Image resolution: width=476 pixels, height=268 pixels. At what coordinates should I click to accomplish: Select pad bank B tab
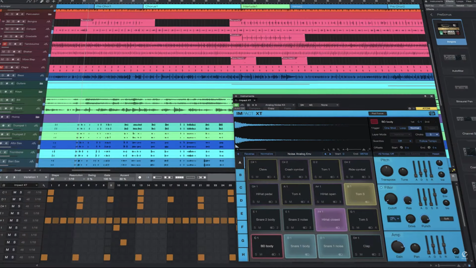[x=240, y=175]
